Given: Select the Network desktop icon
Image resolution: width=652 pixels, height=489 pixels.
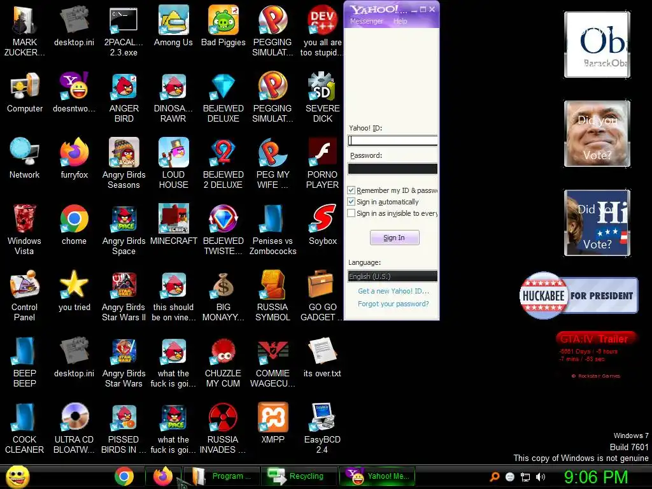Looking at the screenshot, I should click(x=25, y=159).
